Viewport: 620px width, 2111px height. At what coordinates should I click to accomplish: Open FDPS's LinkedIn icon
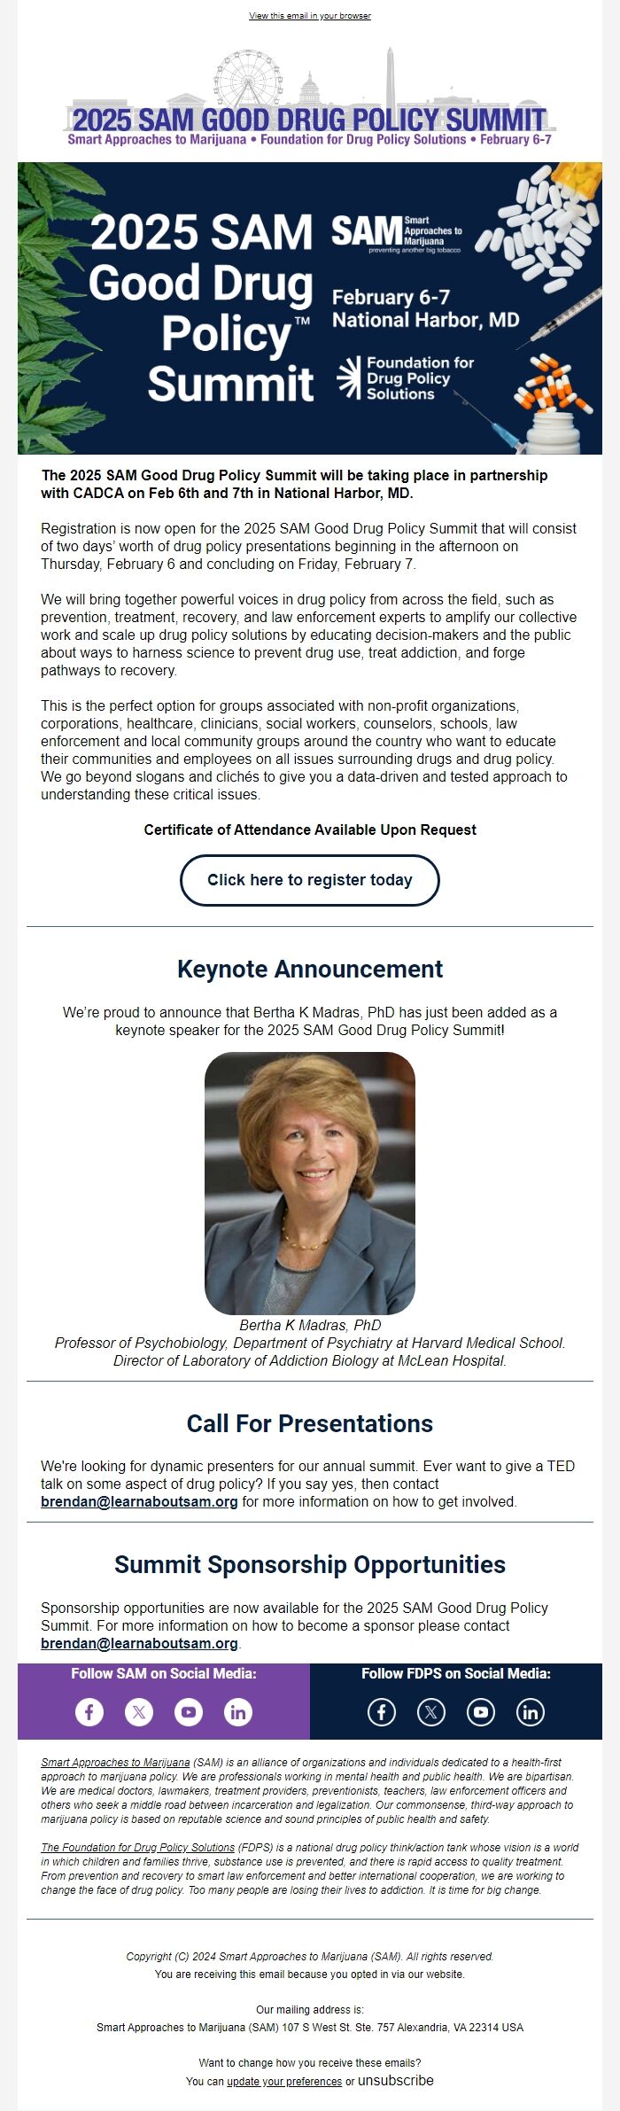(x=531, y=1711)
